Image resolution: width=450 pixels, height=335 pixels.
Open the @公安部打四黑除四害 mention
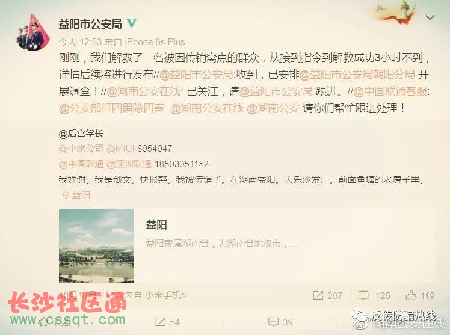tap(111, 108)
